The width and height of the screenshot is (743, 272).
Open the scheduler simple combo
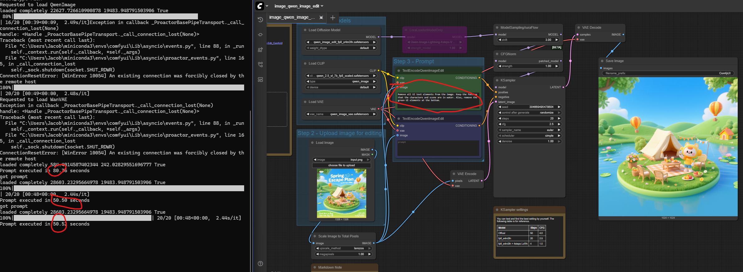529,136
